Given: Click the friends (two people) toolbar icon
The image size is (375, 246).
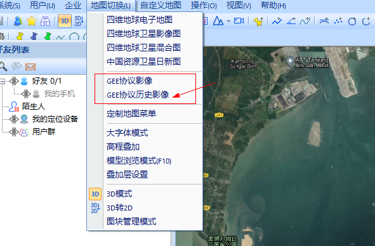Looking at the screenshot, I should [x=18, y=21].
